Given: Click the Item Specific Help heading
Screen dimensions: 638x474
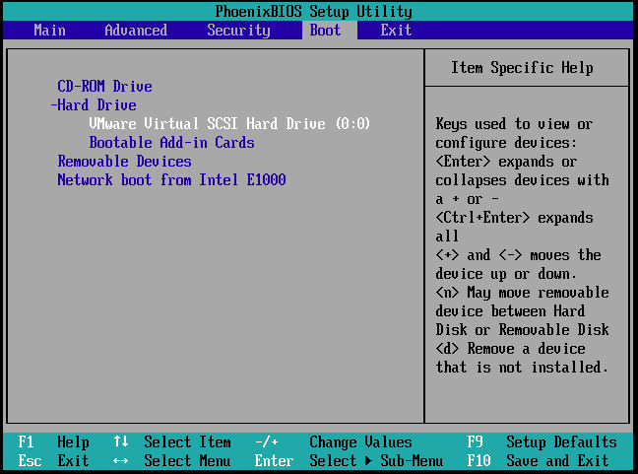Looking at the screenshot, I should pyautogui.click(x=522, y=68).
